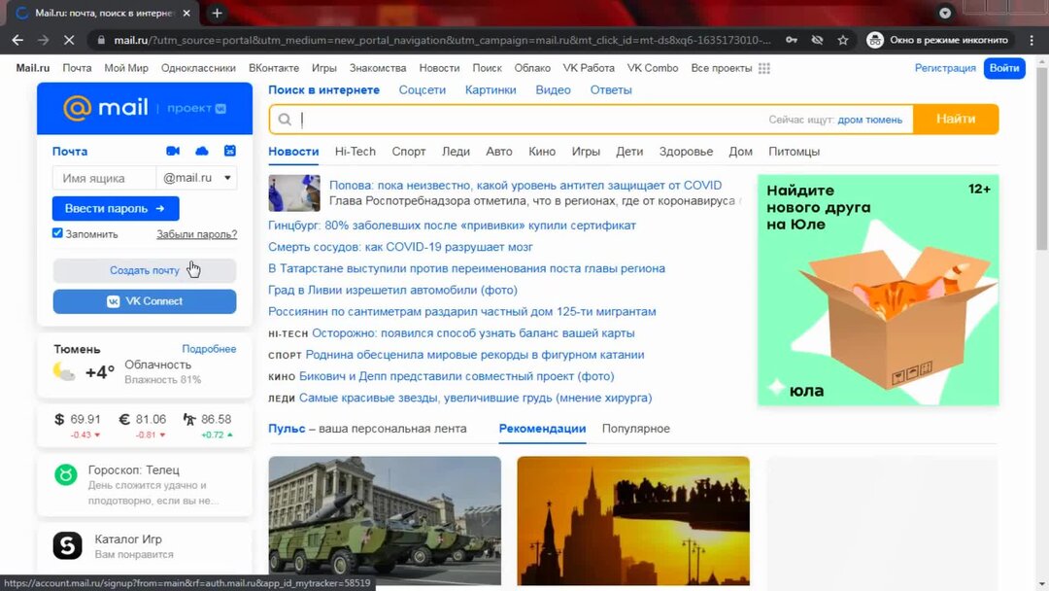Click the Mail logo banner
The image size is (1049, 591).
click(145, 108)
